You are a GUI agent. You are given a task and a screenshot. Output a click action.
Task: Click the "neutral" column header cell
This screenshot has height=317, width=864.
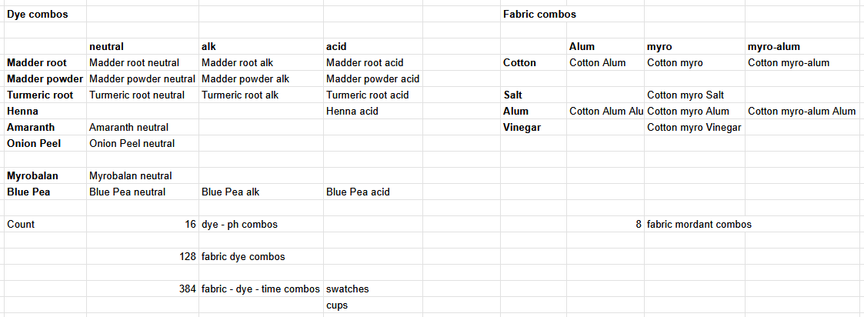(106, 47)
